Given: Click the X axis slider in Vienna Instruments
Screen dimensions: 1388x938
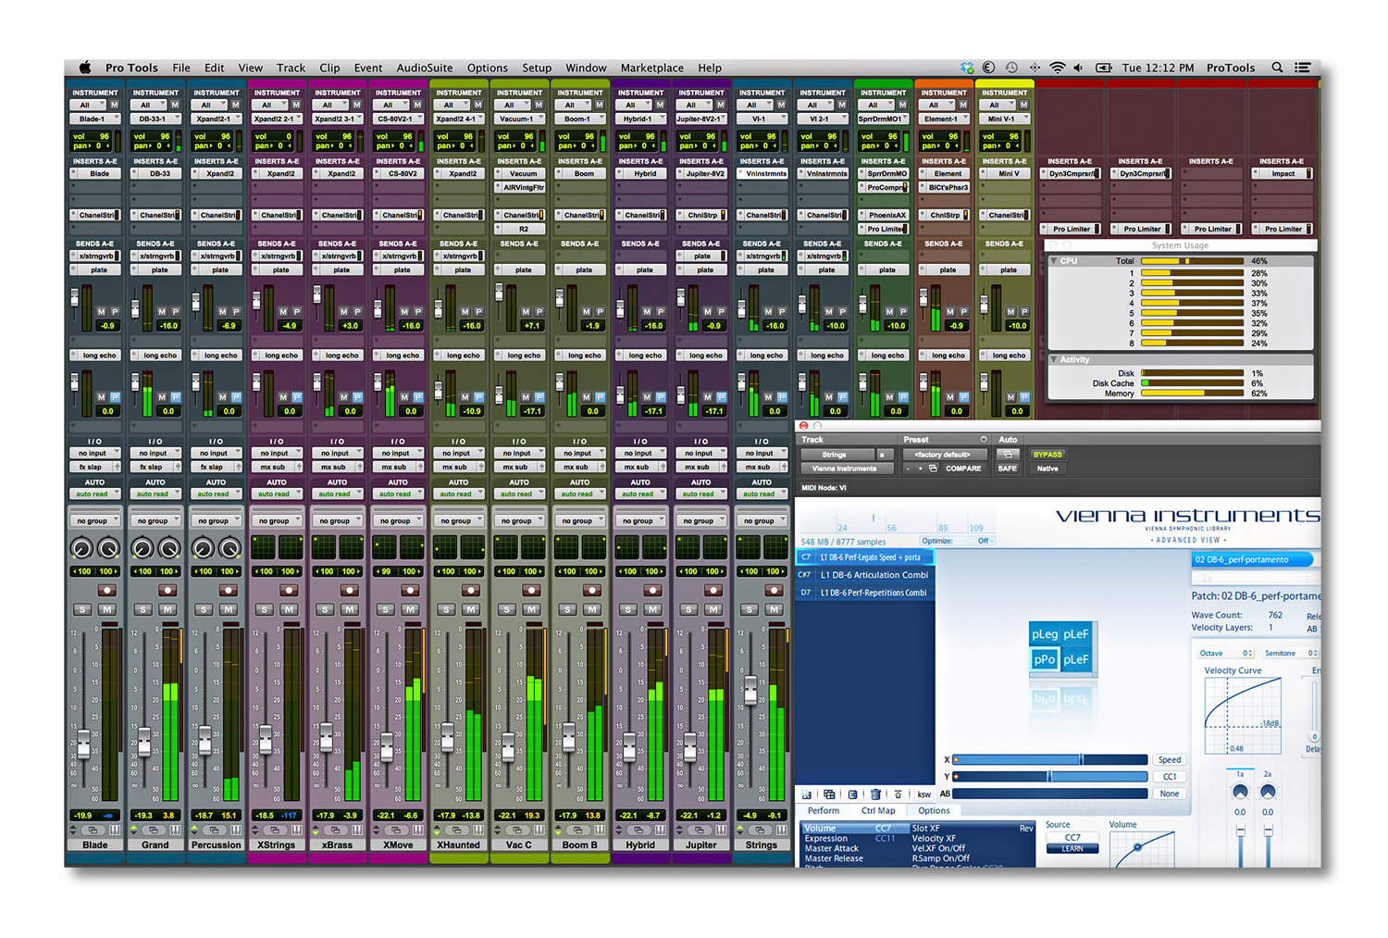Looking at the screenshot, I should click(1050, 759).
